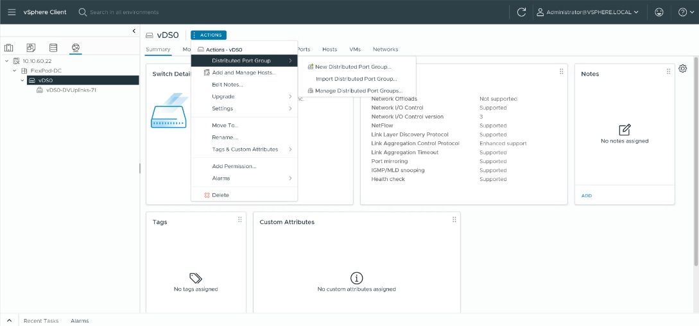Click the refresh icon in the top bar
Screen dimensions: 699x326
click(x=522, y=12)
